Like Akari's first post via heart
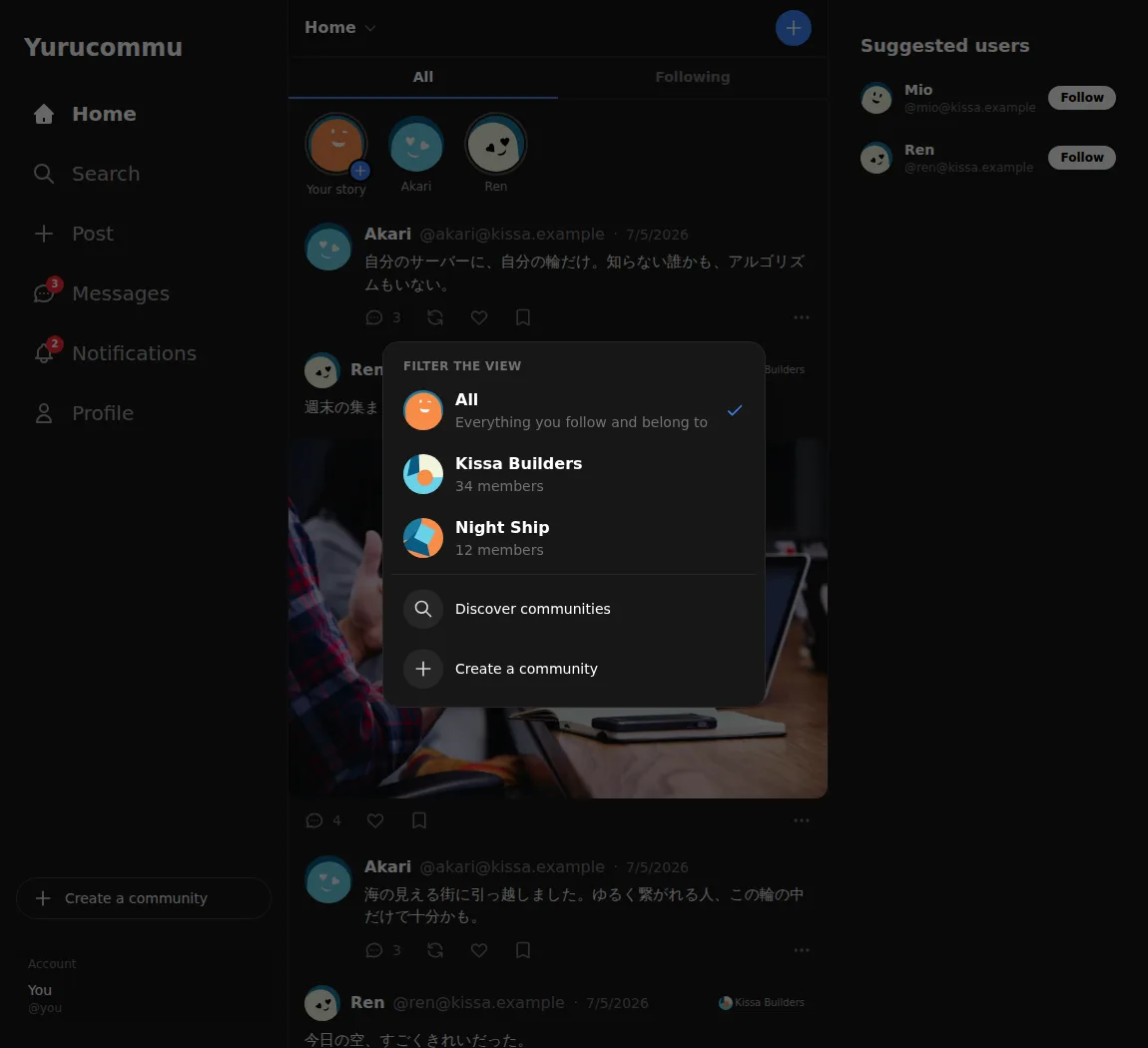1148x1048 pixels. tap(479, 317)
